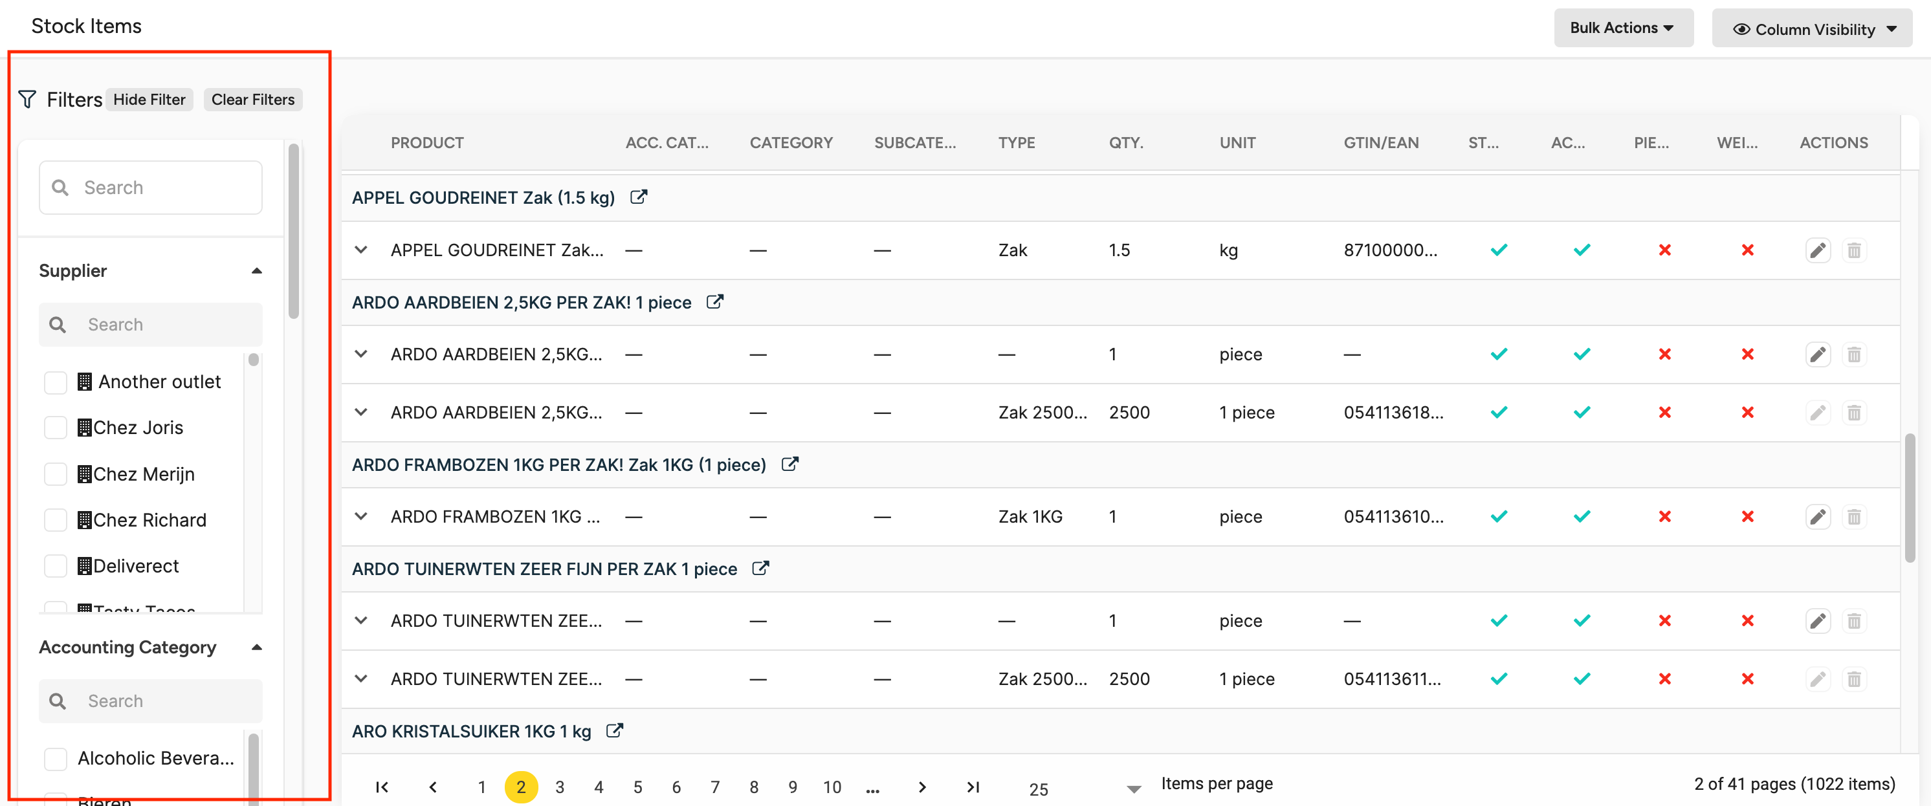This screenshot has height=806, width=1931.
Task: Edit ARDO TUINERWTEN row with quantity 2500
Action: tap(1818, 679)
